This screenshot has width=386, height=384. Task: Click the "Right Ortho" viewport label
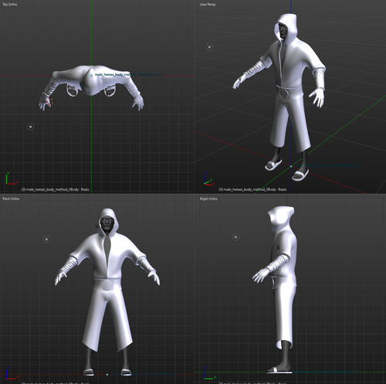pyautogui.click(x=208, y=199)
